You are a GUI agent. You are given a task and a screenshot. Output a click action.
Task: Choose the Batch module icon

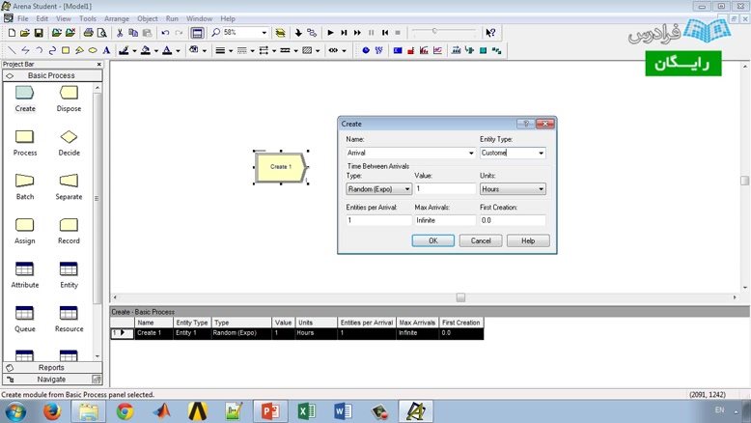pyautogui.click(x=25, y=181)
